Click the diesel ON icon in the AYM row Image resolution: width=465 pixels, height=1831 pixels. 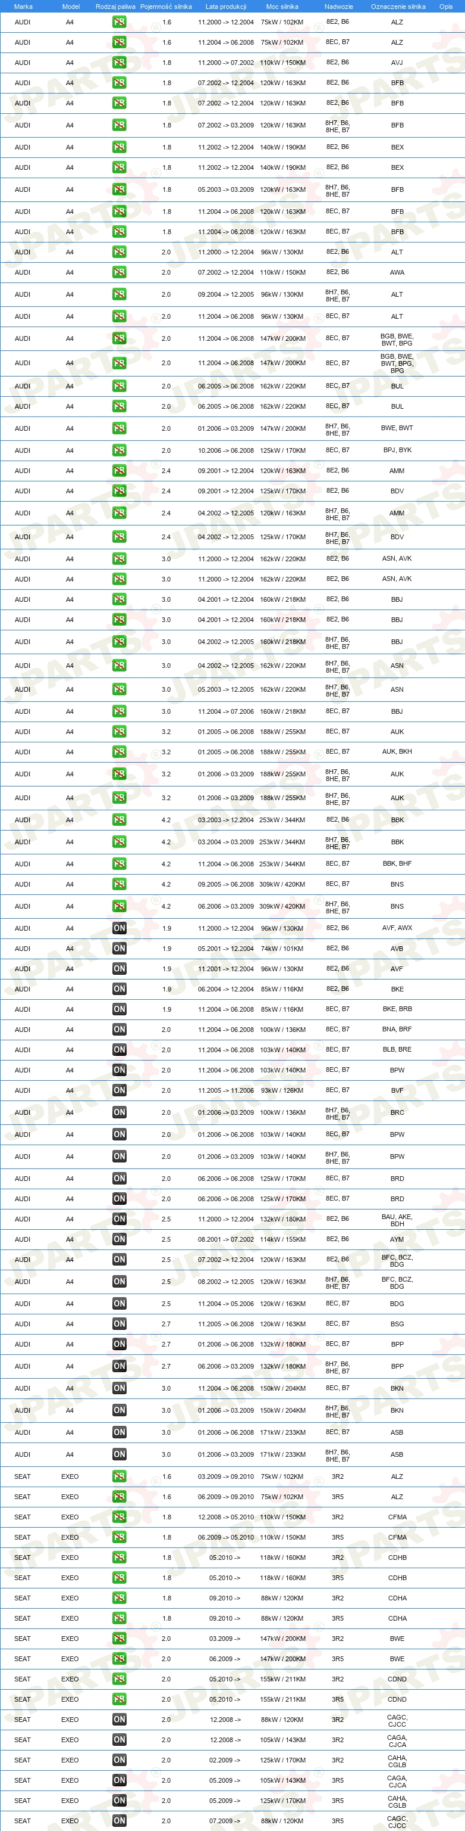(x=119, y=1239)
